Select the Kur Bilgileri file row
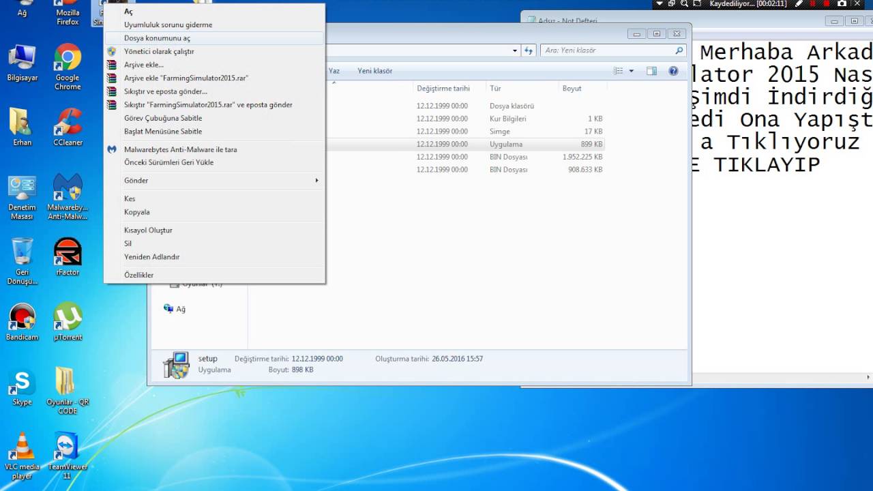Screen dimensions: 873x491 [x=464, y=119]
